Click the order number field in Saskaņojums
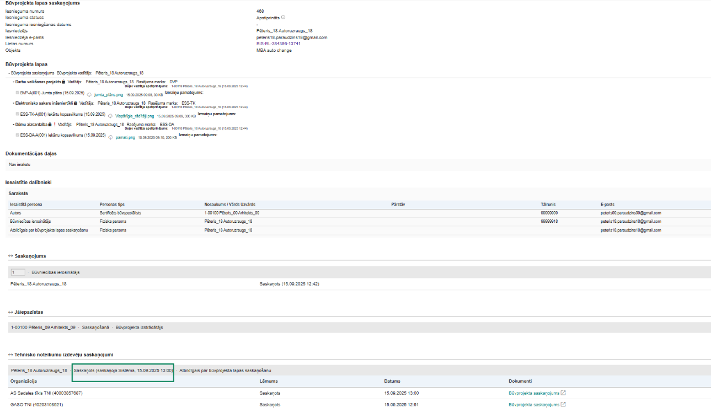Screen dimensions: 711x408 pyautogui.click(x=18, y=272)
